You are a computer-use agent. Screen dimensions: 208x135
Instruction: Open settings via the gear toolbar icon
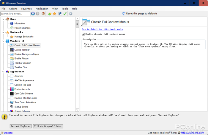[x=71, y=14]
